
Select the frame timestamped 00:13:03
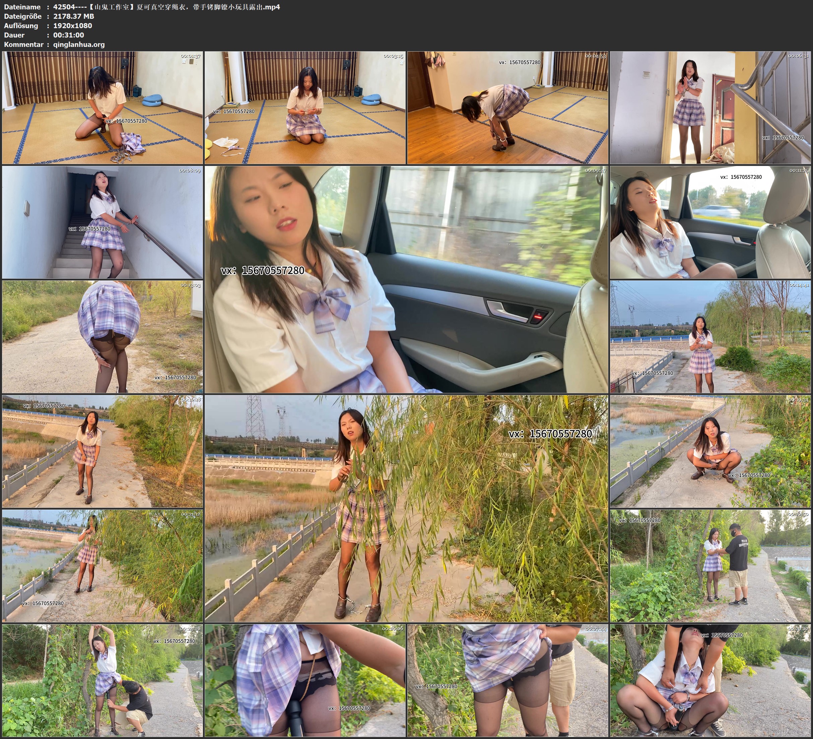coord(103,337)
